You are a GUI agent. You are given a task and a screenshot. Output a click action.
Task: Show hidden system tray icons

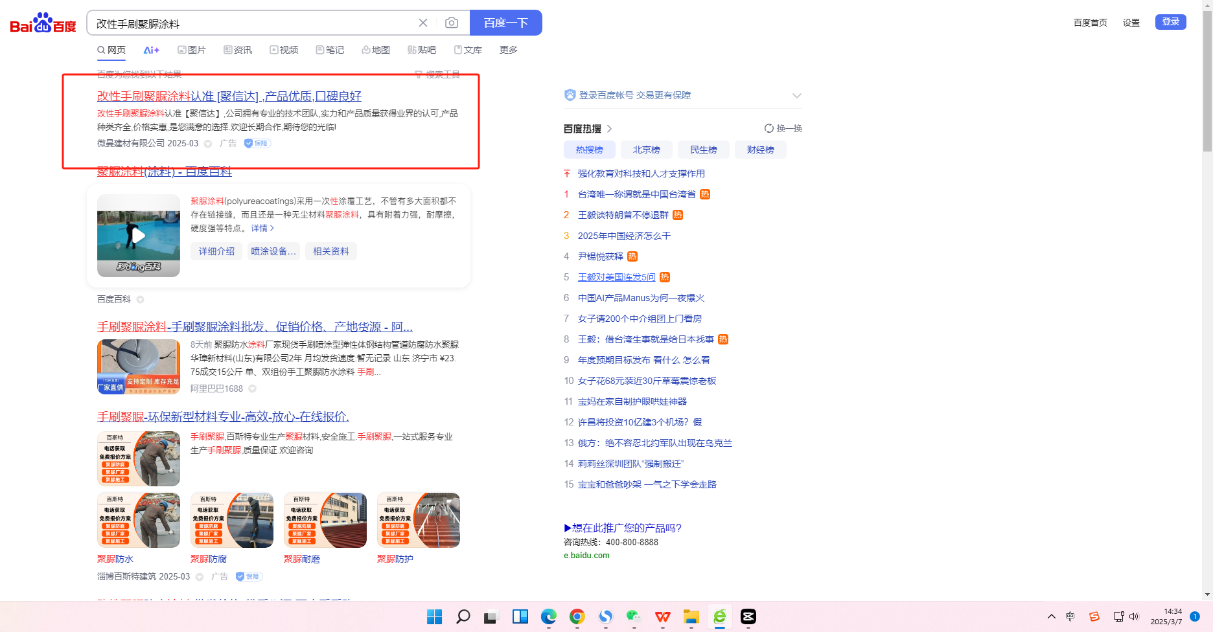1051,616
